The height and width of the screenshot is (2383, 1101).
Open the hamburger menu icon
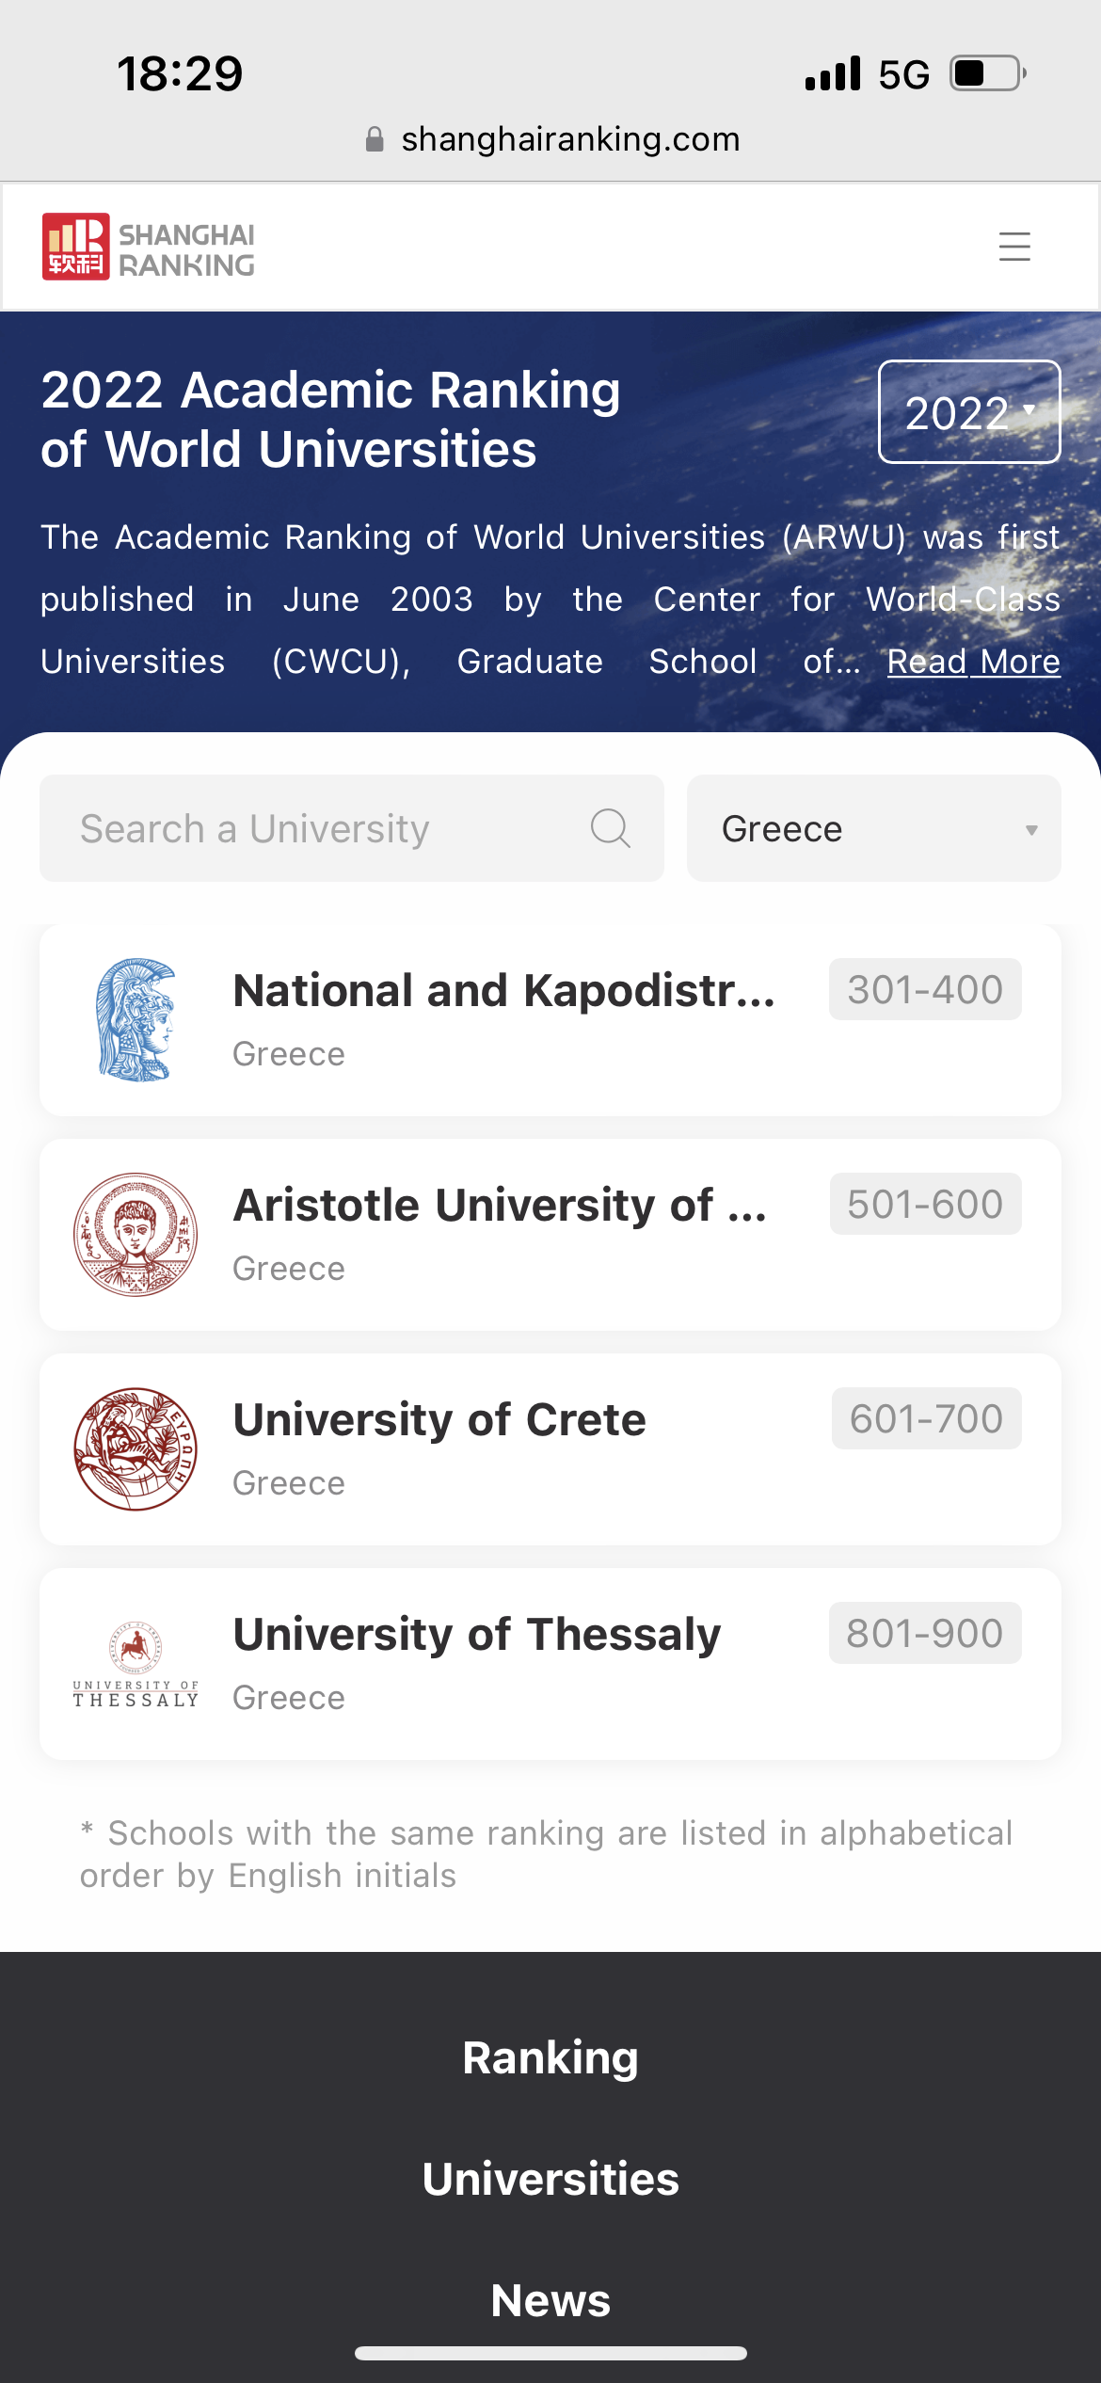pyautogui.click(x=1014, y=247)
